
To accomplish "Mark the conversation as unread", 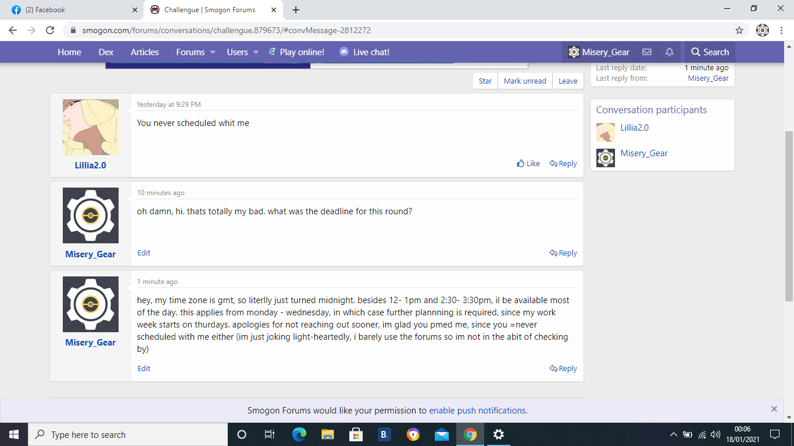I will (525, 81).
